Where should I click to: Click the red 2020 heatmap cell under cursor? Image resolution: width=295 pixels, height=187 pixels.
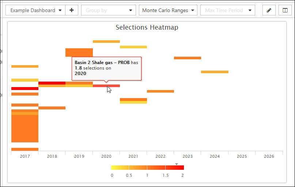click(x=106, y=86)
